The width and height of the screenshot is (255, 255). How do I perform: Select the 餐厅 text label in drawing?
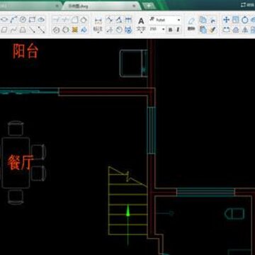(x=20, y=162)
